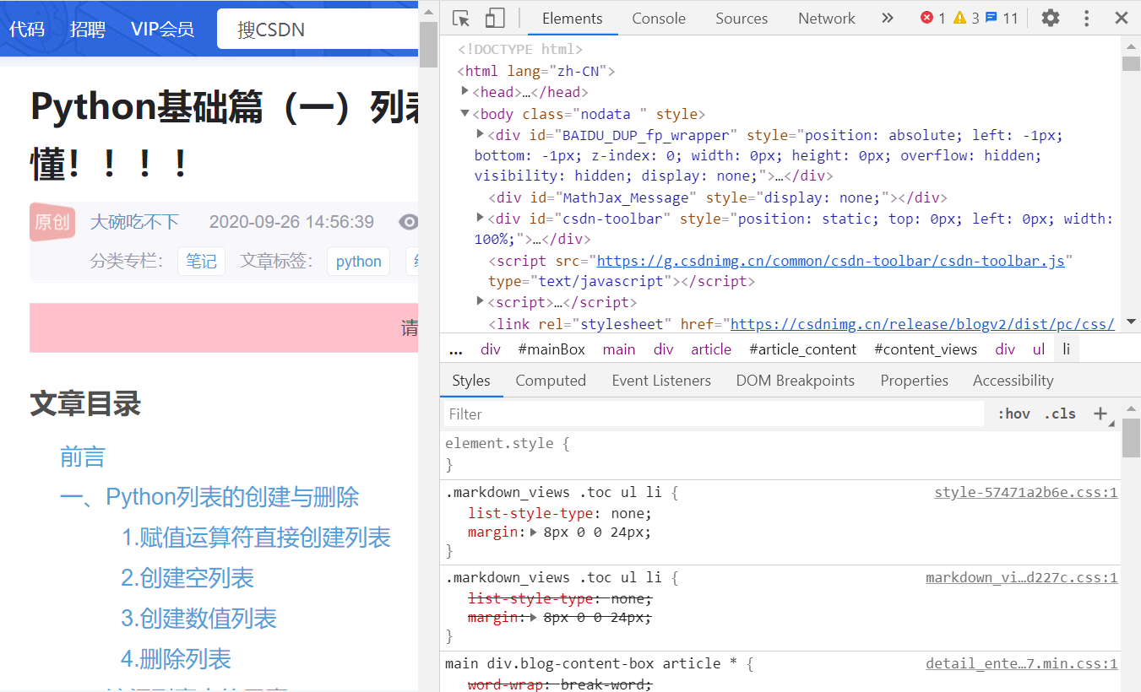Click the red error count indicator
This screenshot has width=1141, height=692.
pyautogui.click(x=932, y=18)
